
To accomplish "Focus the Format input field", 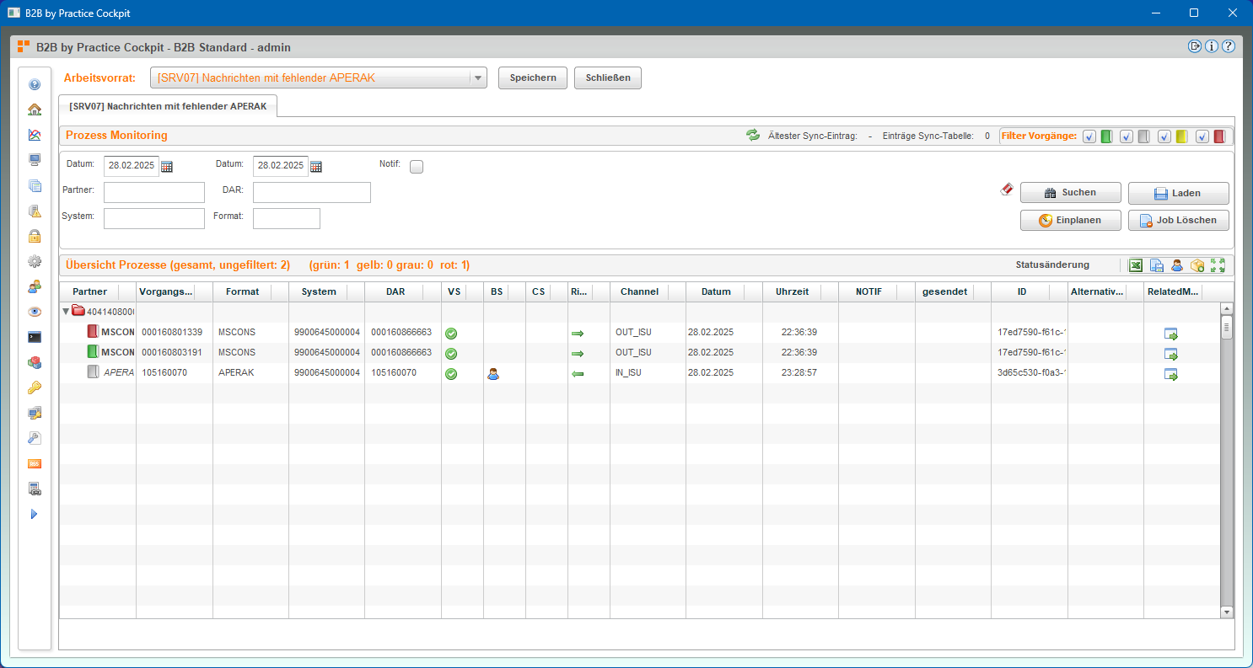I will [x=287, y=219].
